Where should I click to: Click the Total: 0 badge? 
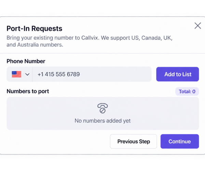tap(187, 91)
